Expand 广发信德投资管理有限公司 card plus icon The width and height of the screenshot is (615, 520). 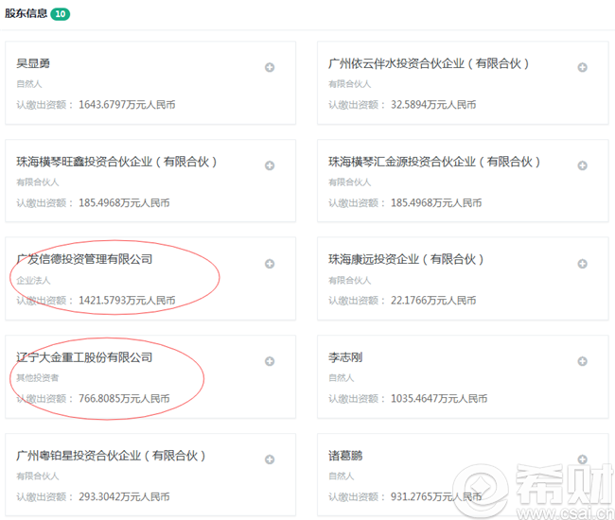270,264
